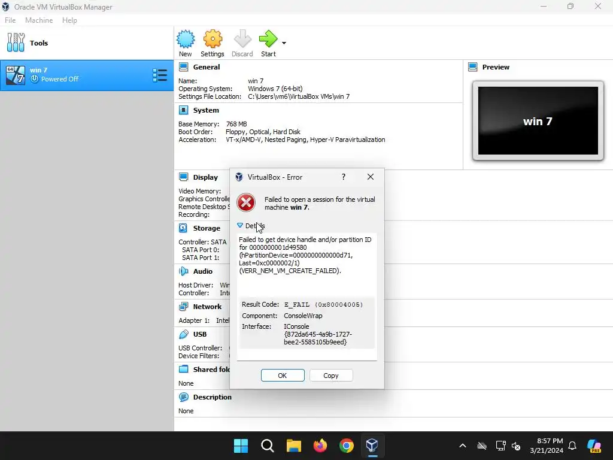
Task: Open the System section header
Action: [206, 110]
